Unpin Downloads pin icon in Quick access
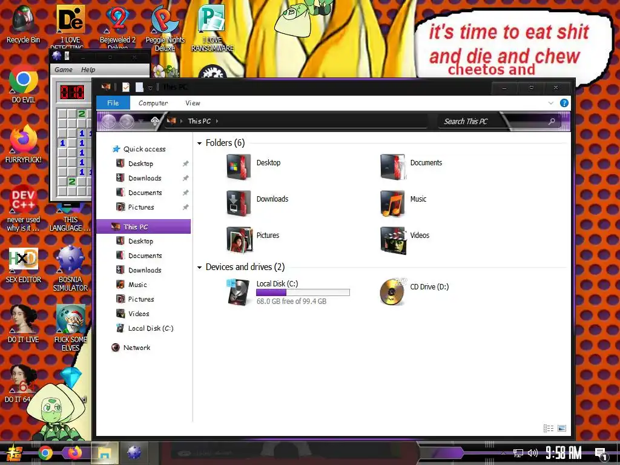Screen dimensions: 620x465 [x=185, y=179]
